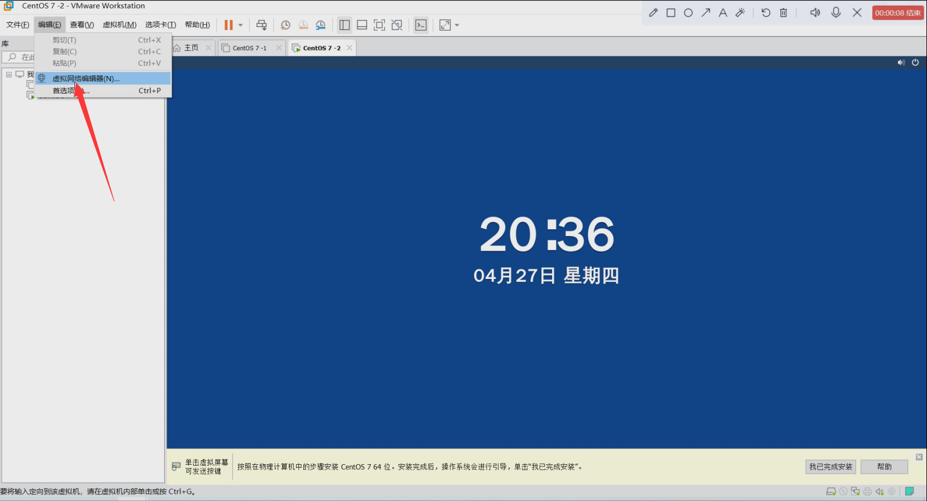The width and height of the screenshot is (927, 501).
Task: Open the snapshot manager wrench icon
Action: [x=320, y=25]
